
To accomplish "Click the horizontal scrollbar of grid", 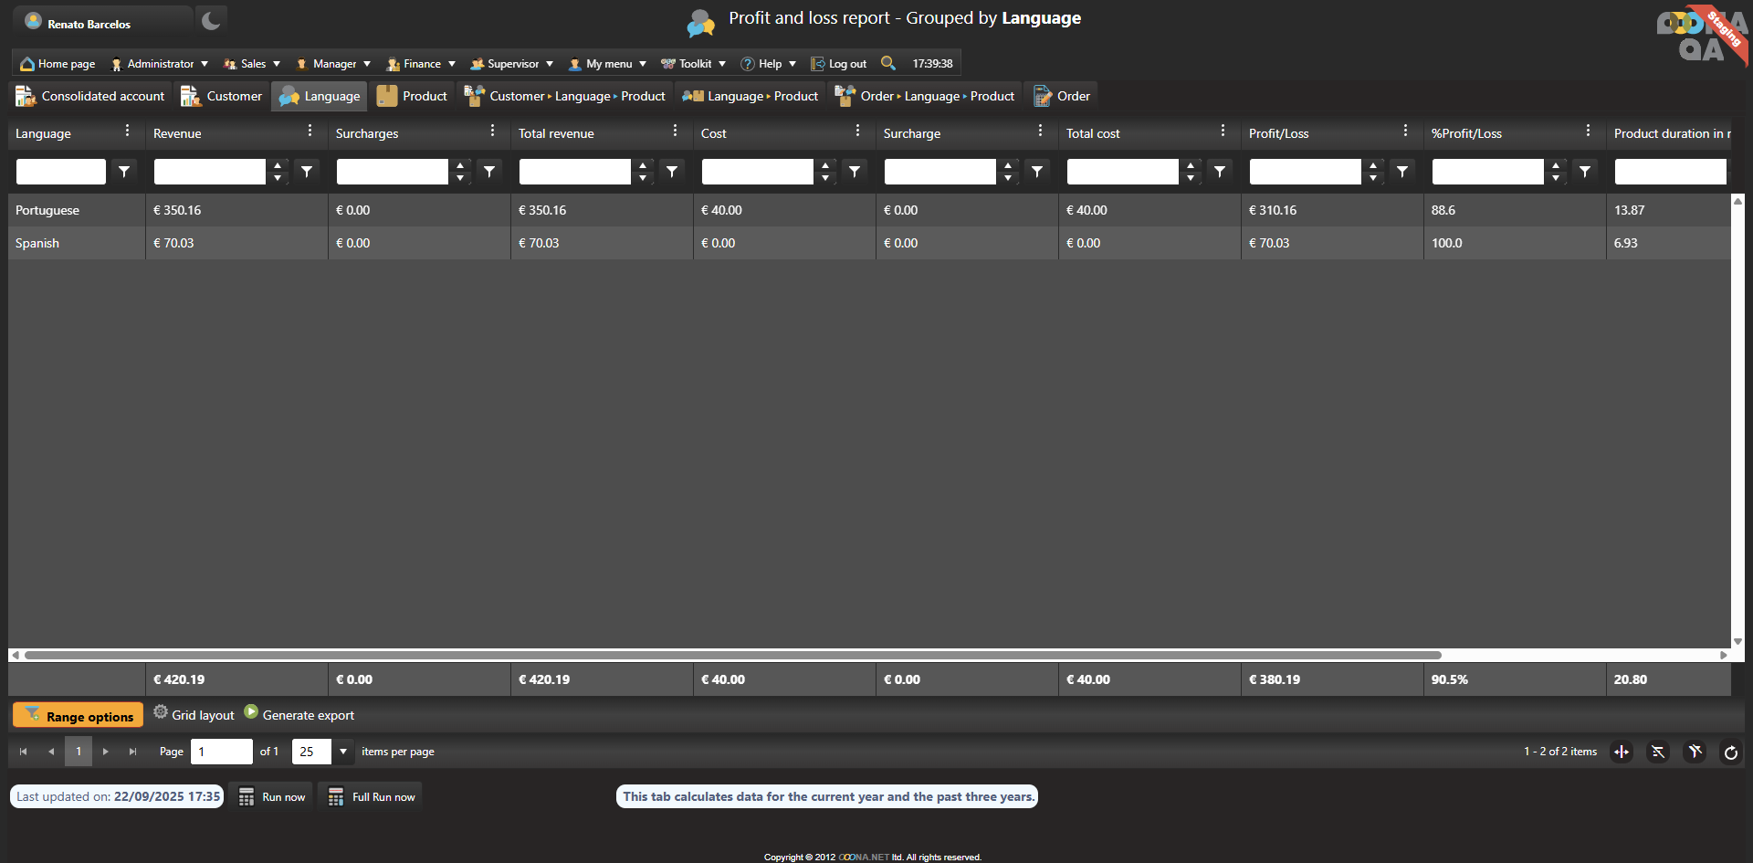I will coord(730,655).
